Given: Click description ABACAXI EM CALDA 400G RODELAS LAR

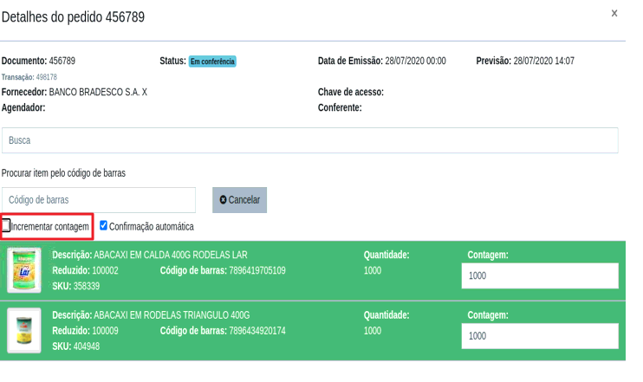Looking at the screenshot, I should click(x=171, y=255).
